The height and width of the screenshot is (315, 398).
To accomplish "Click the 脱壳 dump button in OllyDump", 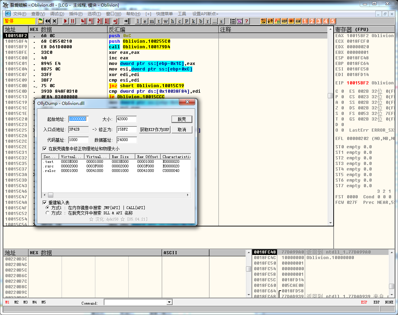I will 182,119.
